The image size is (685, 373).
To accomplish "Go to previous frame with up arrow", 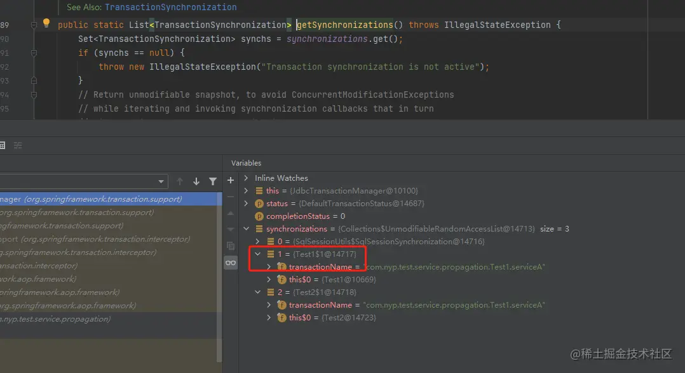I will (x=180, y=181).
